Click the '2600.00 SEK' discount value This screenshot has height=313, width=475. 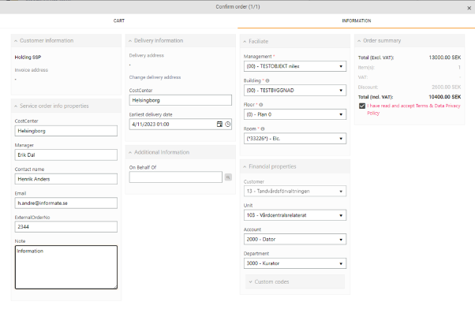point(447,88)
